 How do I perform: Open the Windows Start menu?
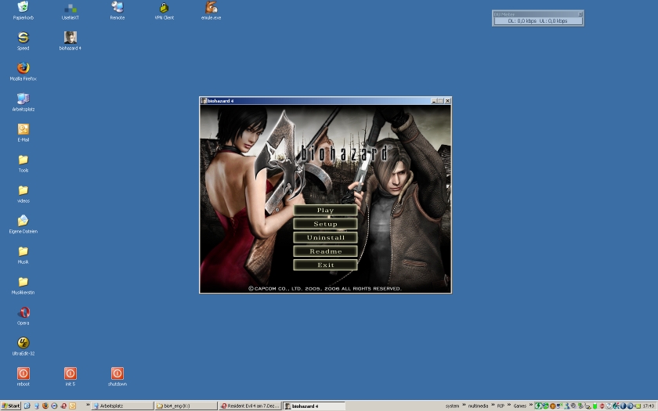pos(11,406)
